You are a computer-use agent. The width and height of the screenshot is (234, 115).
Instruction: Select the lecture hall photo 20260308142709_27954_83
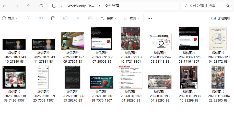click(x=72, y=41)
